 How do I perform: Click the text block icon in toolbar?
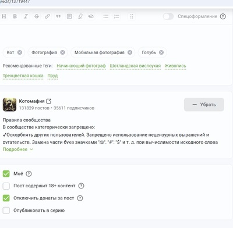(x=69, y=16)
